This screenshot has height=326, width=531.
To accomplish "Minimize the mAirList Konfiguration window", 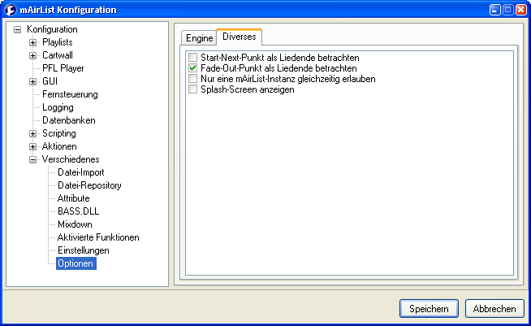I will [x=494, y=11].
